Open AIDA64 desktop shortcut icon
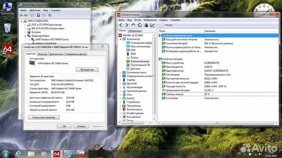The width and height of the screenshot is (282, 158). tap(7, 51)
